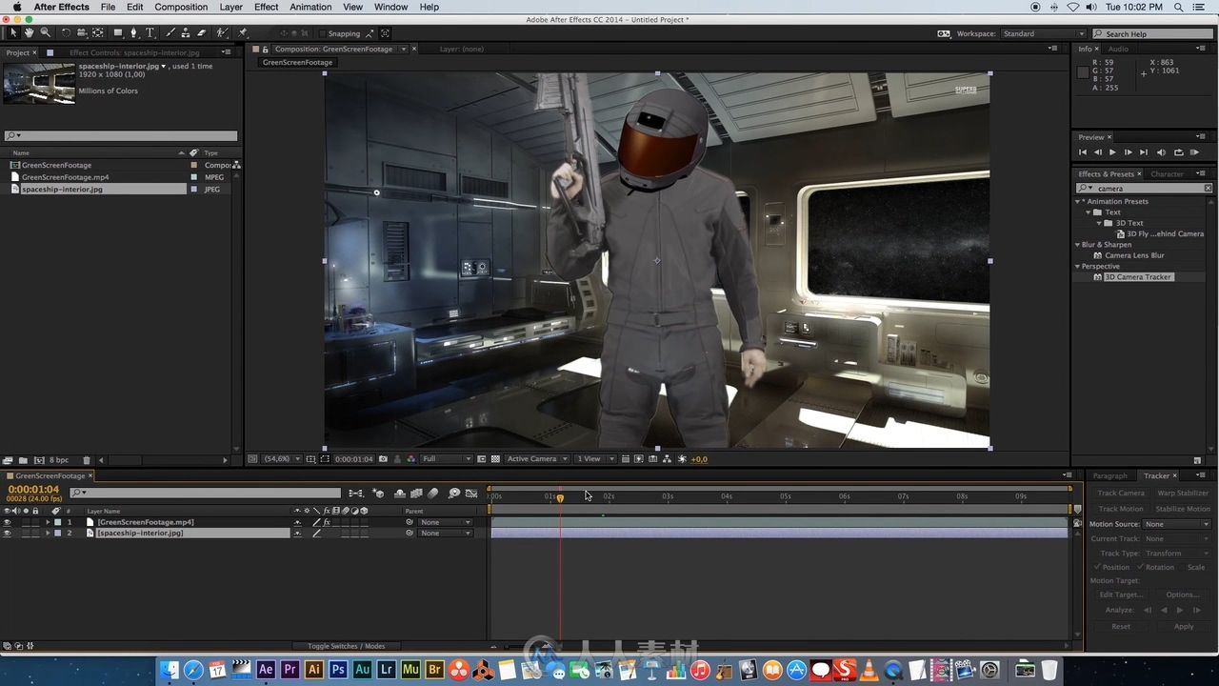The image size is (1219, 686).
Task: Open the 1 View layout dropdown
Action: [595, 458]
